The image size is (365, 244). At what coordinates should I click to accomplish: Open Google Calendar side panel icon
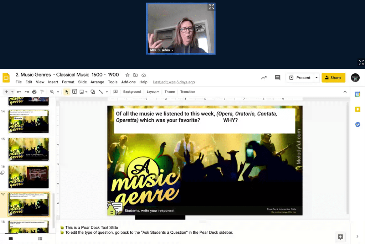pyautogui.click(x=358, y=94)
